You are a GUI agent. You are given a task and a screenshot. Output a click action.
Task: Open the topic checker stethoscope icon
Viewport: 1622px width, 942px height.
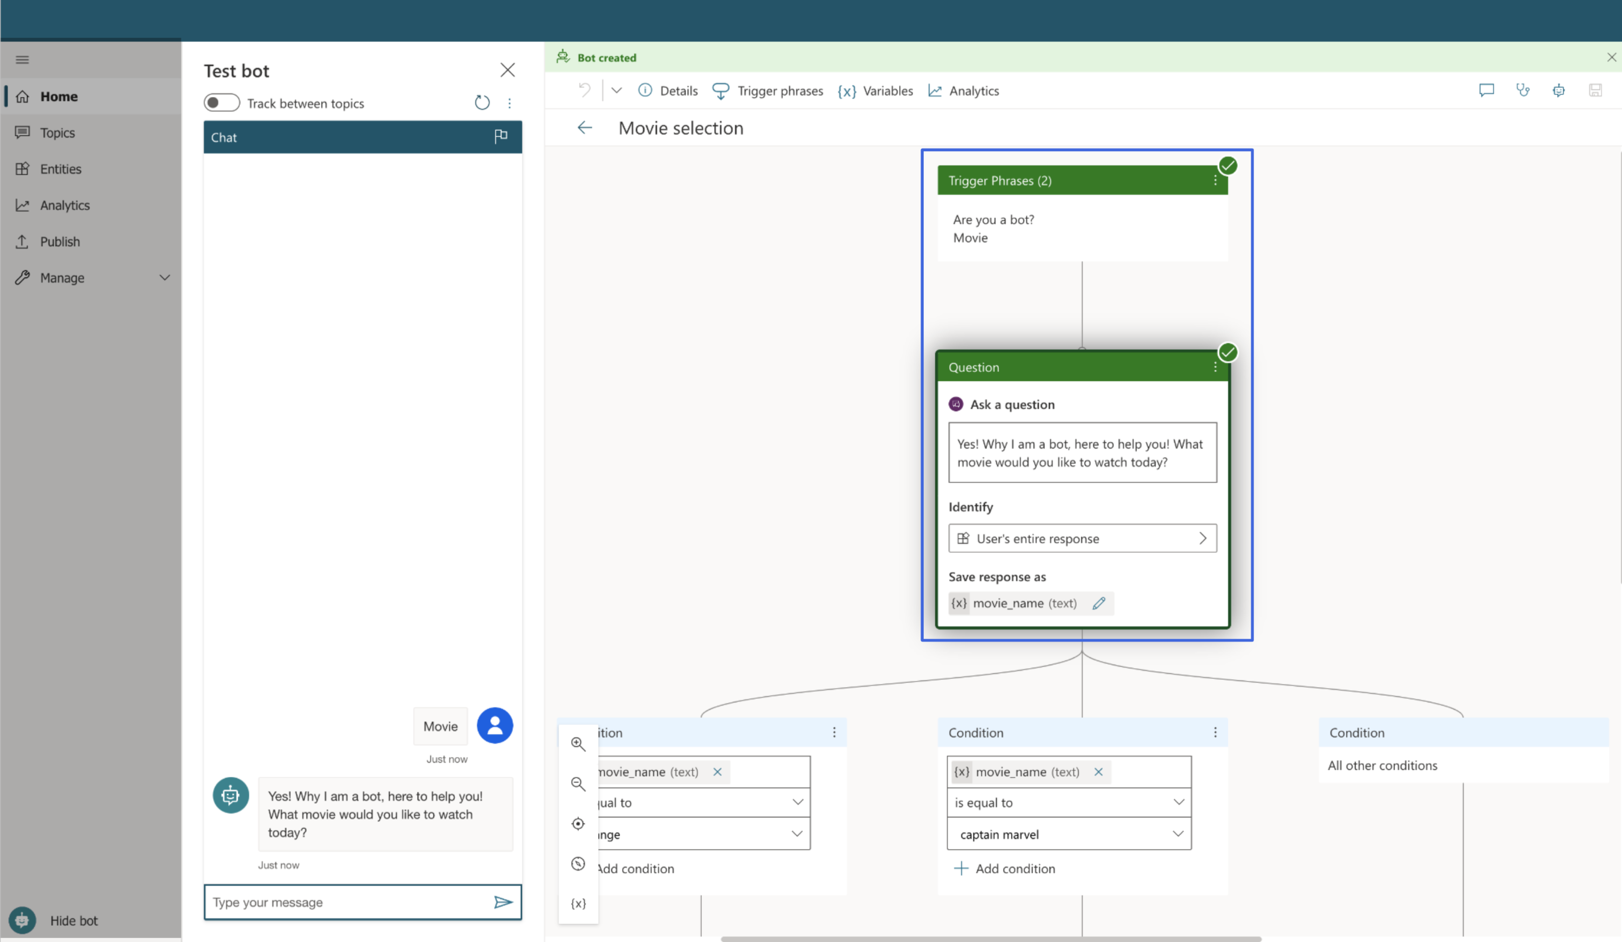pos(1523,90)
